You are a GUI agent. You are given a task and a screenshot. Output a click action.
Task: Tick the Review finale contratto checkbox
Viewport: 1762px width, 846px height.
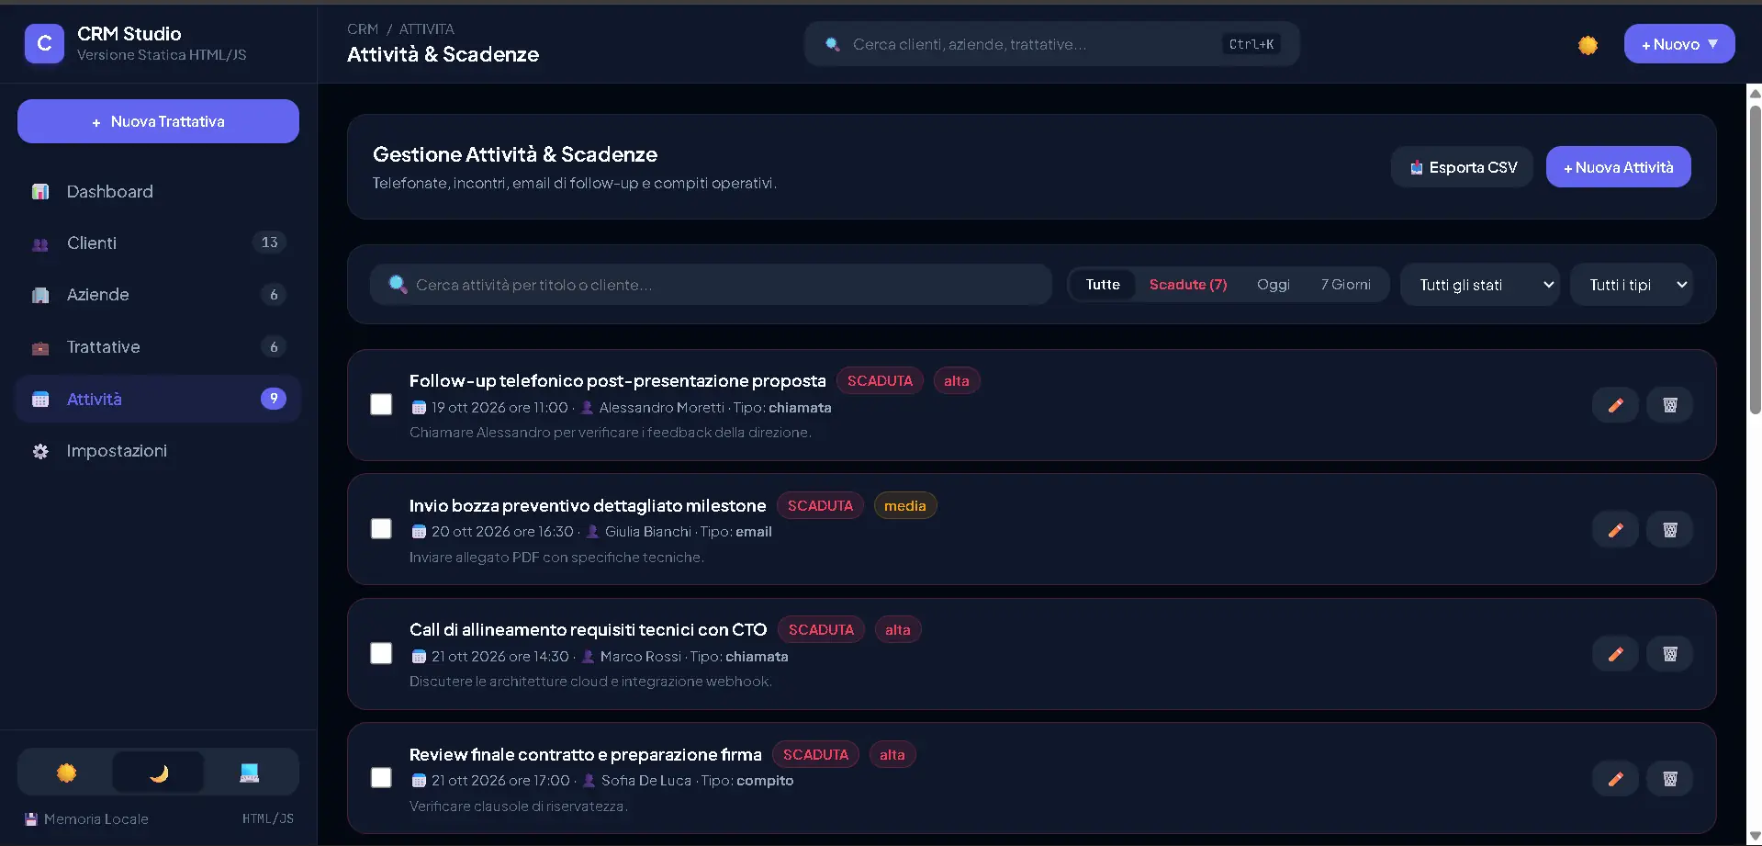tap(381, 778)
